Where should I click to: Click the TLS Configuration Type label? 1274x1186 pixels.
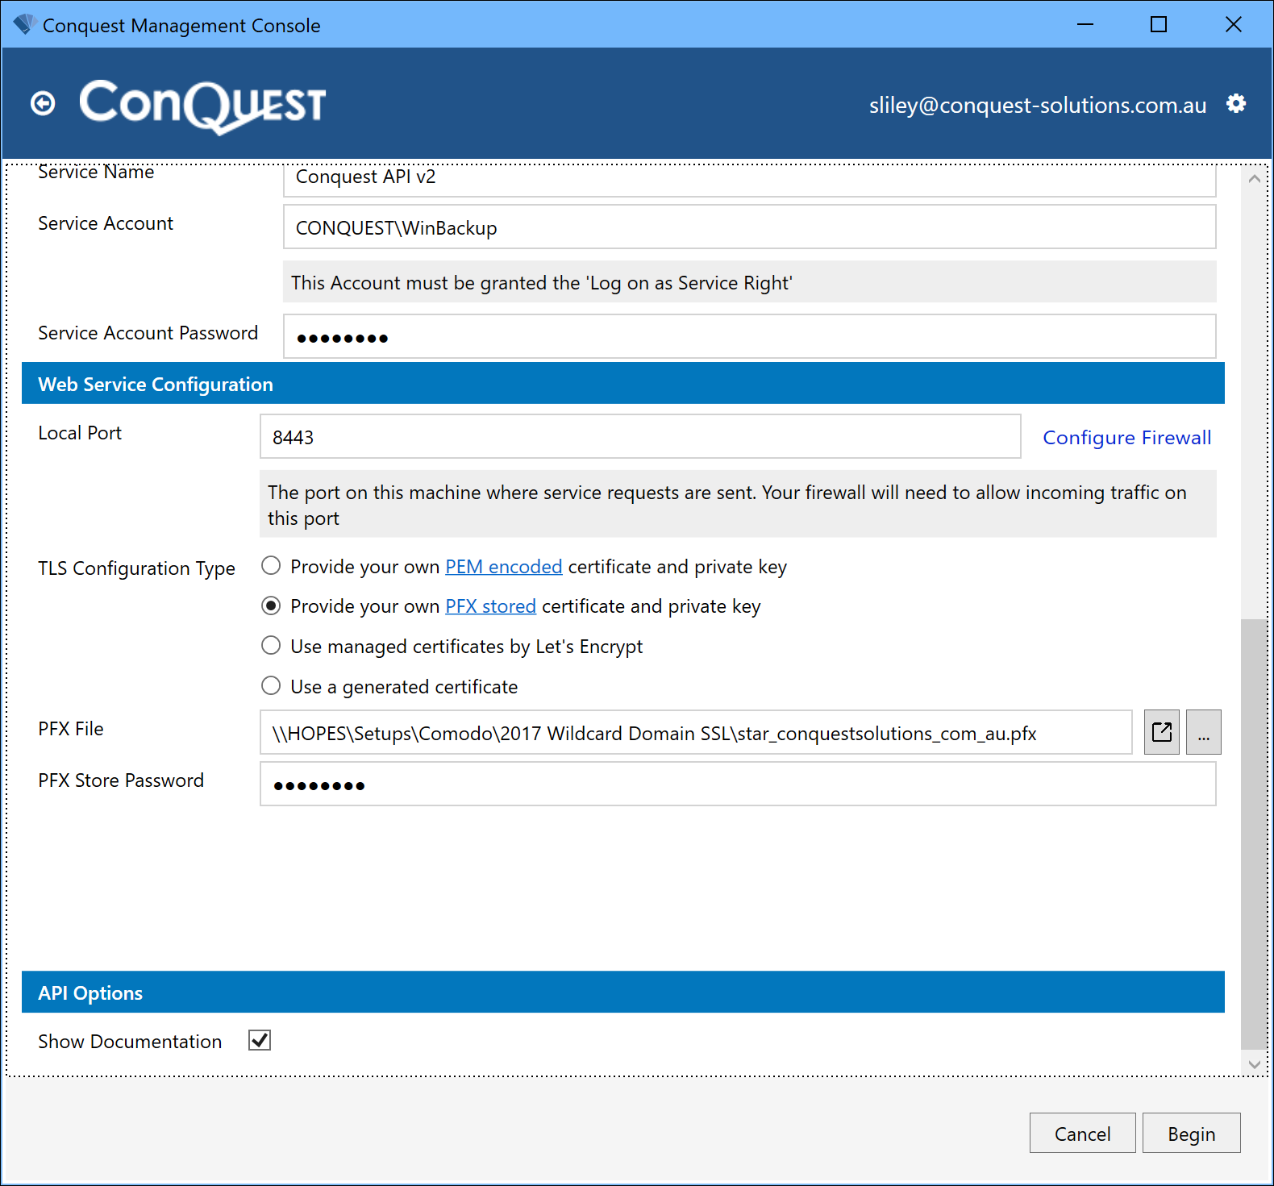click(x=136, y=568)
